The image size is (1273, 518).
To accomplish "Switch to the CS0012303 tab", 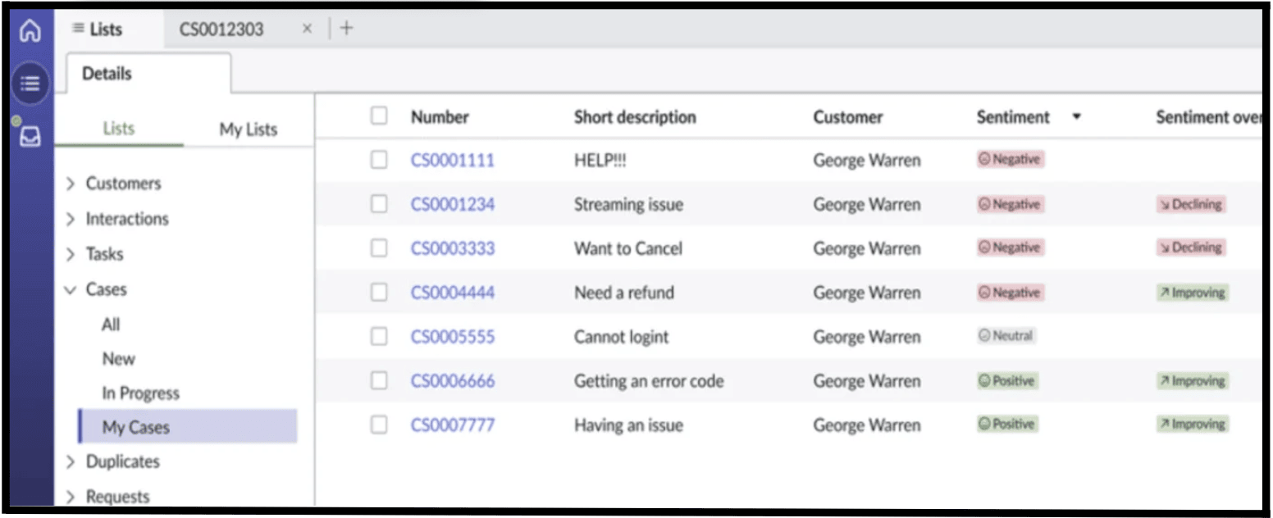I will coord(220,27).
